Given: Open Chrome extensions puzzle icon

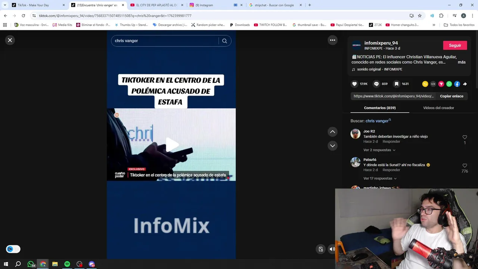Looking at the screenshot, I should (441, 16).
